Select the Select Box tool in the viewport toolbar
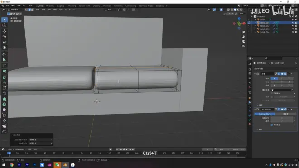 tap(5, 19)
